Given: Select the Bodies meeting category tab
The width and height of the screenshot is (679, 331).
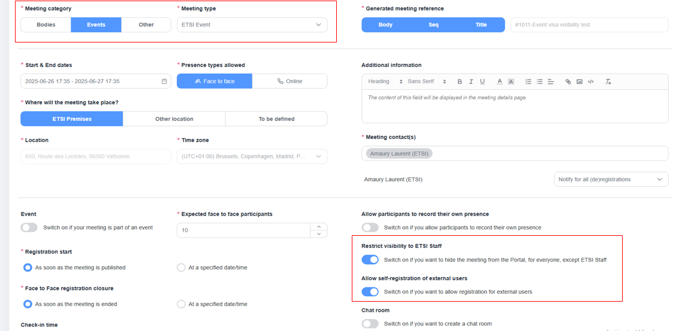Looking at the screenshot, I should 46,25.
